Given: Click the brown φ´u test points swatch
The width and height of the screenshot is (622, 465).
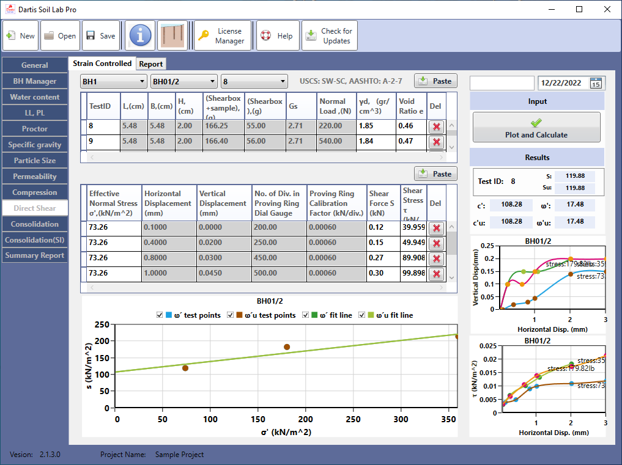Looking at the screenshot, I should pyautogui.click(x=239, y=315).
